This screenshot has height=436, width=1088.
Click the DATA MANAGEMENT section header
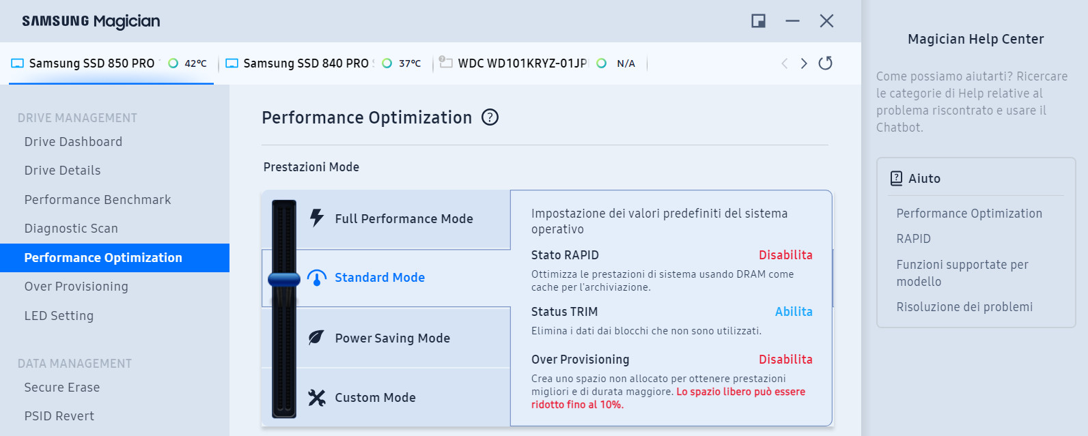pos(74,364)
